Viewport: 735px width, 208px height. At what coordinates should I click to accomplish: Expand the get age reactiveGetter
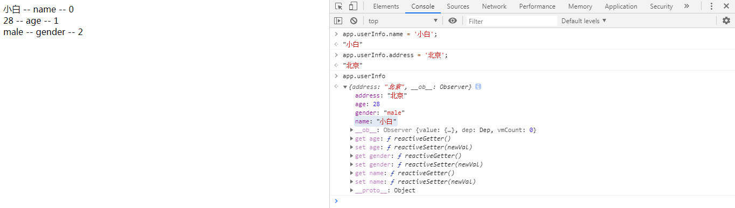click(x=352, y=138)
